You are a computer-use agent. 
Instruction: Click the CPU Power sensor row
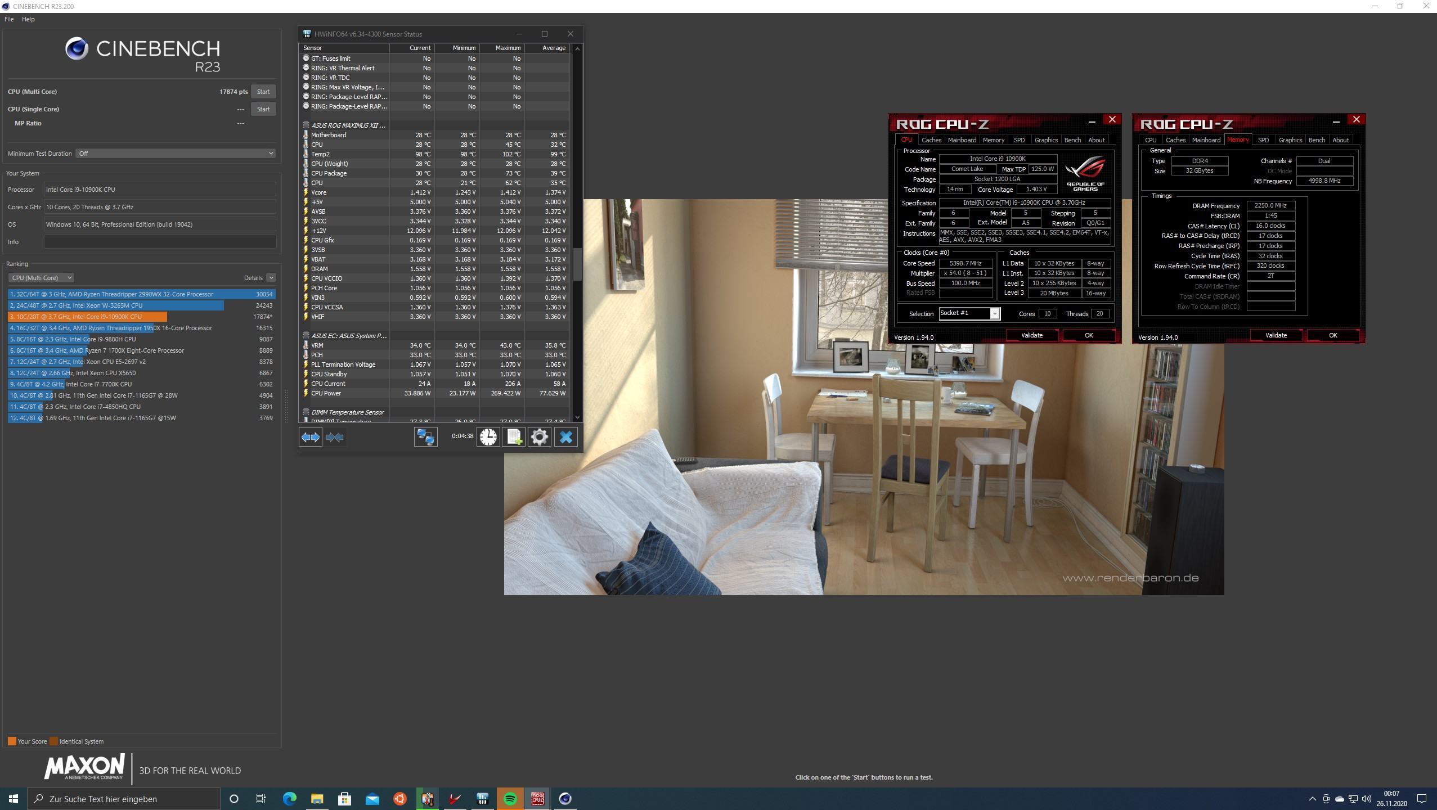(434, 393)
